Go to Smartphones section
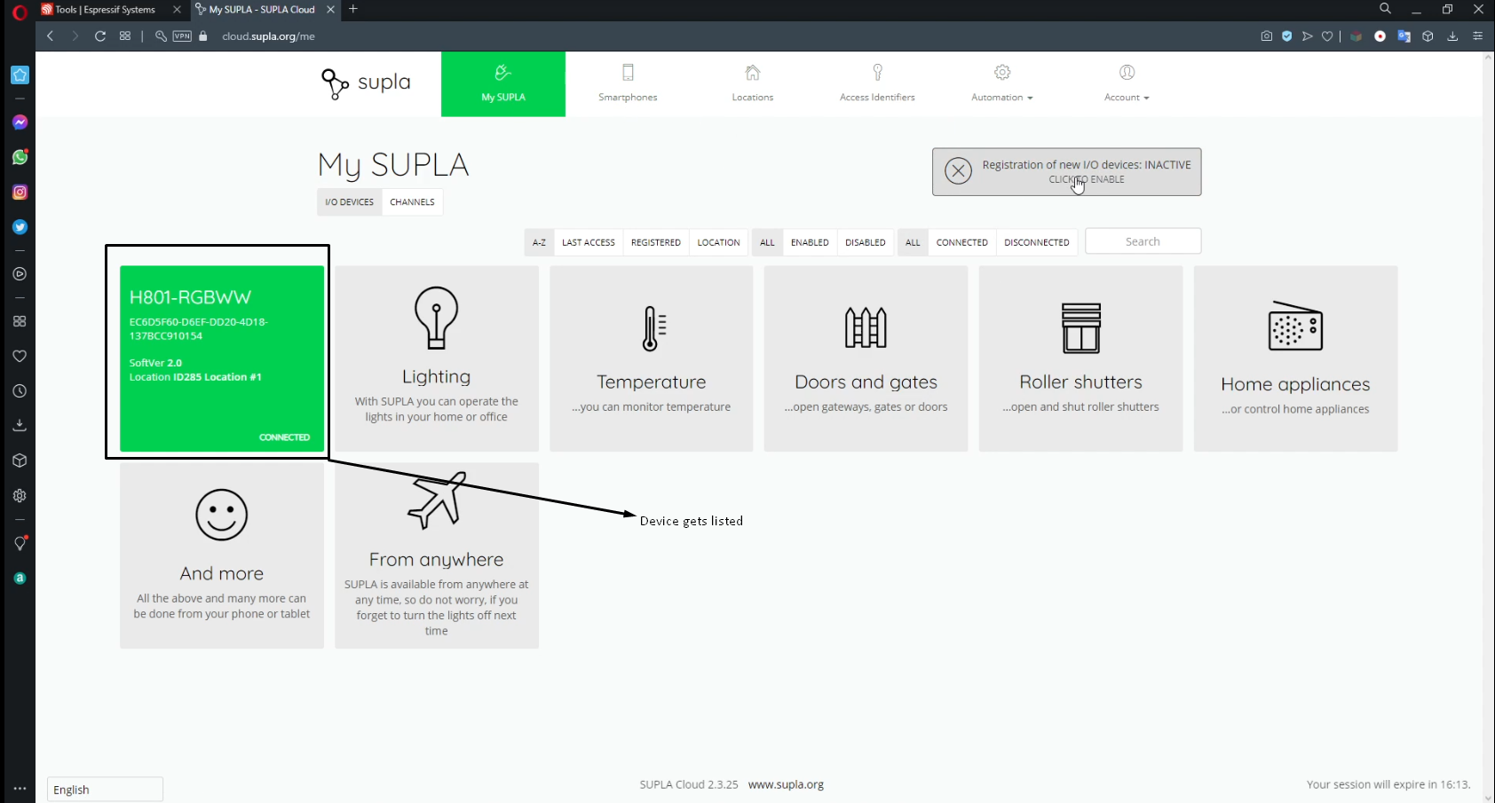The width and height of the screenshot is (1495, 803). [x=628, y=84]
